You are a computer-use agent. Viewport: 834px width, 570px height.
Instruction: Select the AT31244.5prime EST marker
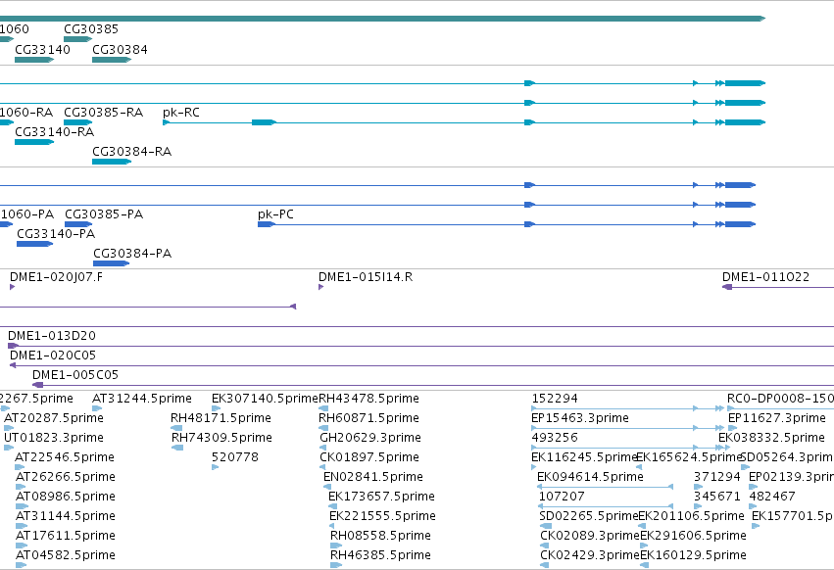(97, 408)
